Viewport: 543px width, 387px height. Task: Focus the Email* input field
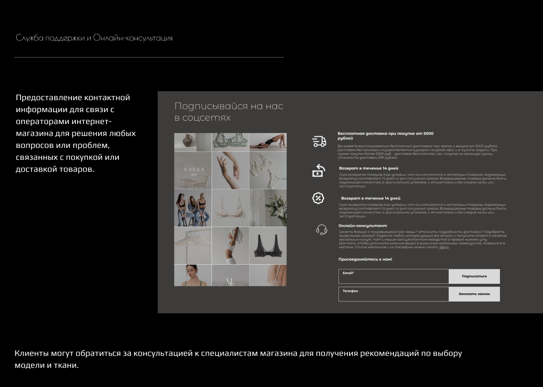[x=393, y=277]
